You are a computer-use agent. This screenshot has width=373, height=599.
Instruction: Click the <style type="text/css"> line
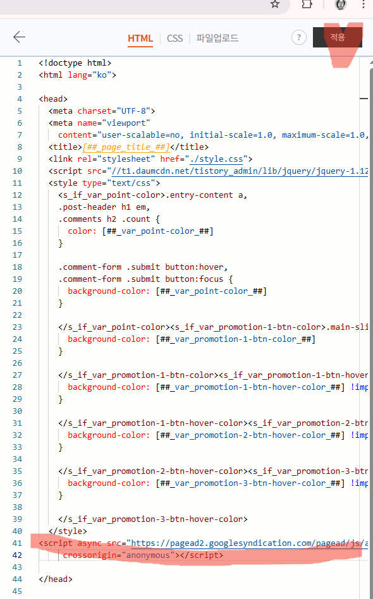point(104,183)
